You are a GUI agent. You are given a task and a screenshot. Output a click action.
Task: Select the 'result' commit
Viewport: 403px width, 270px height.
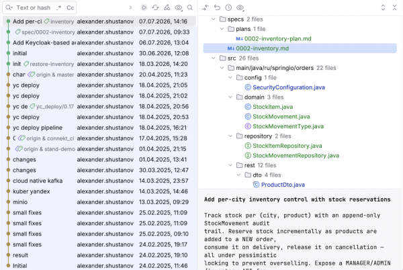coord(99,255)
